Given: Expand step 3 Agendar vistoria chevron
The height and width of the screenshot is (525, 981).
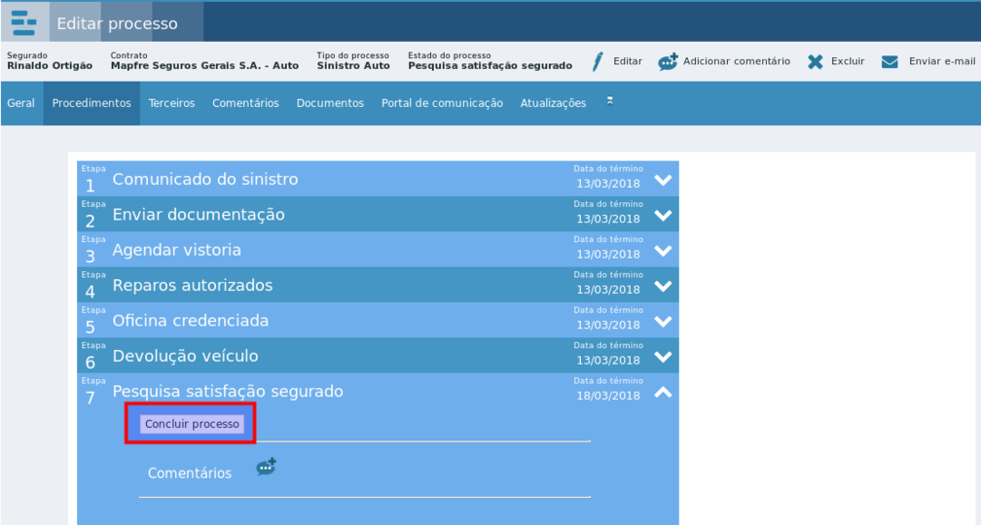Looking at the screenshot, I should (663, 251).
